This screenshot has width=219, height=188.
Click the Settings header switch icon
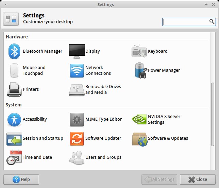11,19
